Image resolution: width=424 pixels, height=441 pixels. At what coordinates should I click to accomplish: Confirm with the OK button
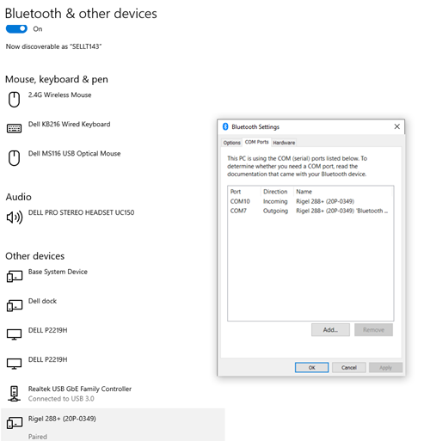click(x=312, y=368)
